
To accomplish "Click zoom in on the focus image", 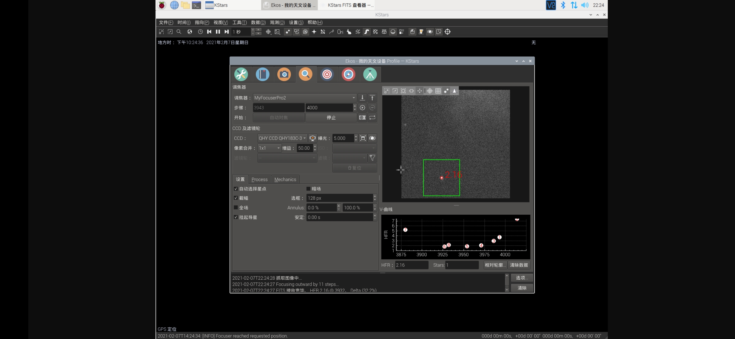I will (x=387, y=91).
